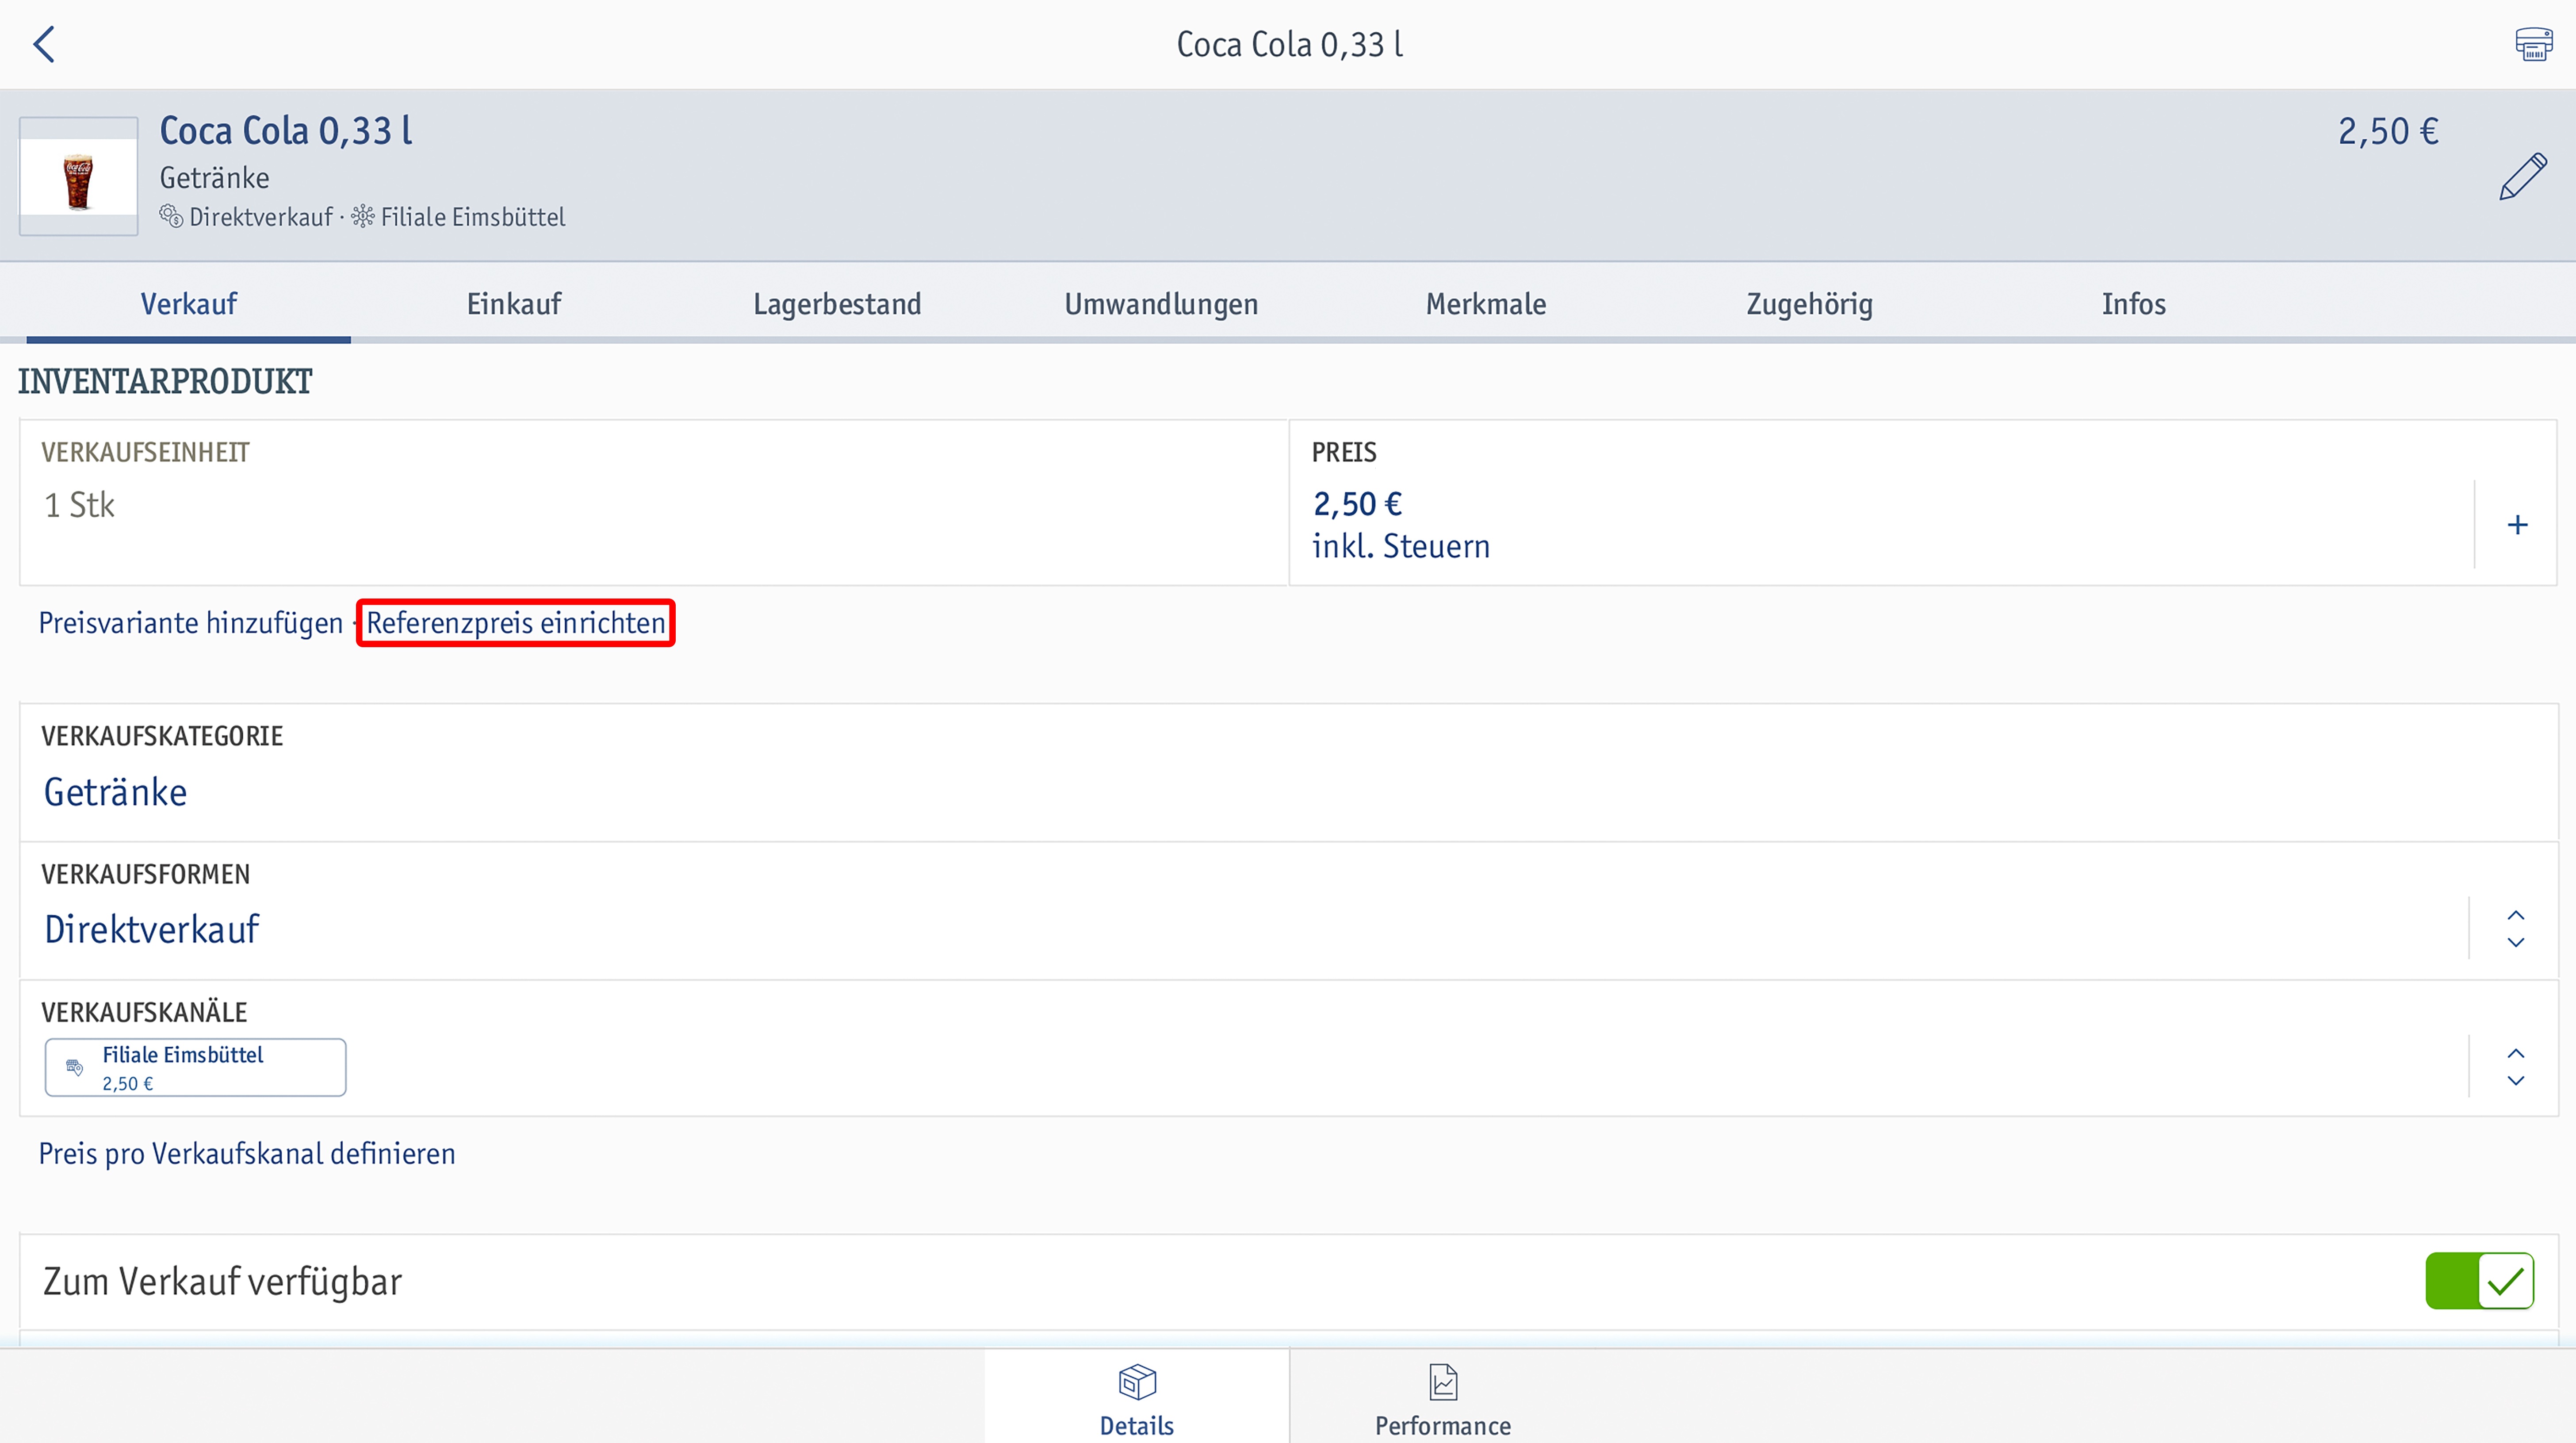This screenshot has width=2576, height=1443.
Task: Click the Verkaufseinheit 1 Stk field
Action: [x=654, y=503]
